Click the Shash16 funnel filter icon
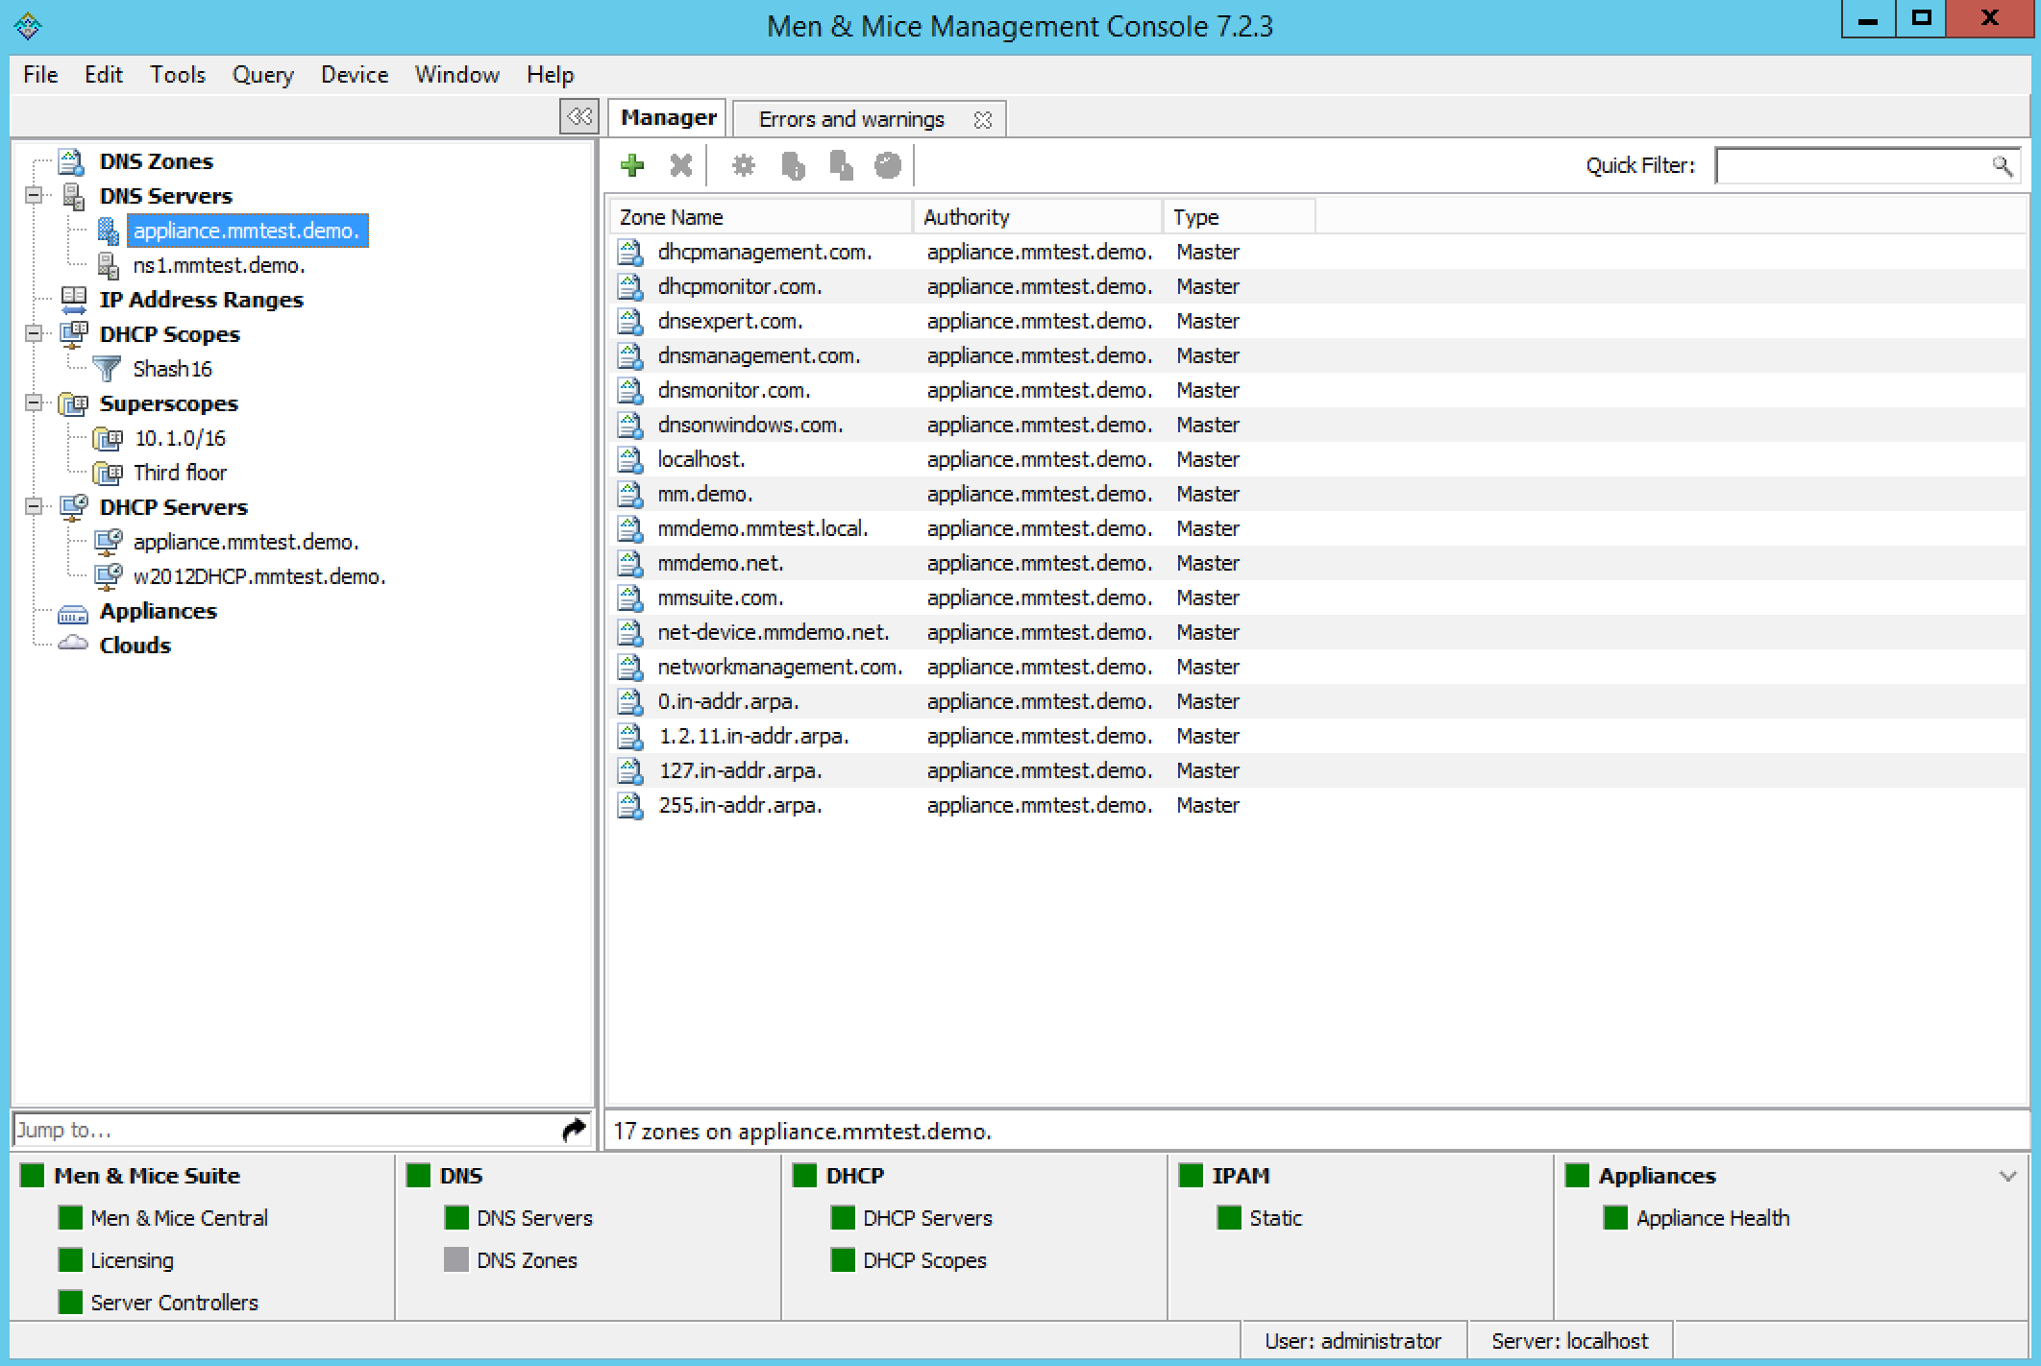Screen dimensions: 2041x1366 point(109,368)
